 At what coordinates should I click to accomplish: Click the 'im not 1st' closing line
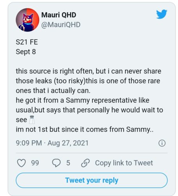(x=85, y=129)
